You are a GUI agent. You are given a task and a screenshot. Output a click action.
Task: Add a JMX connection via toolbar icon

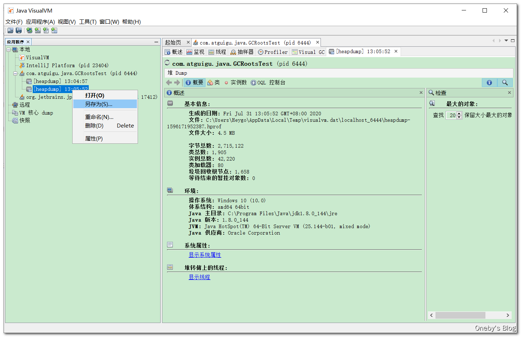point(38,31)
